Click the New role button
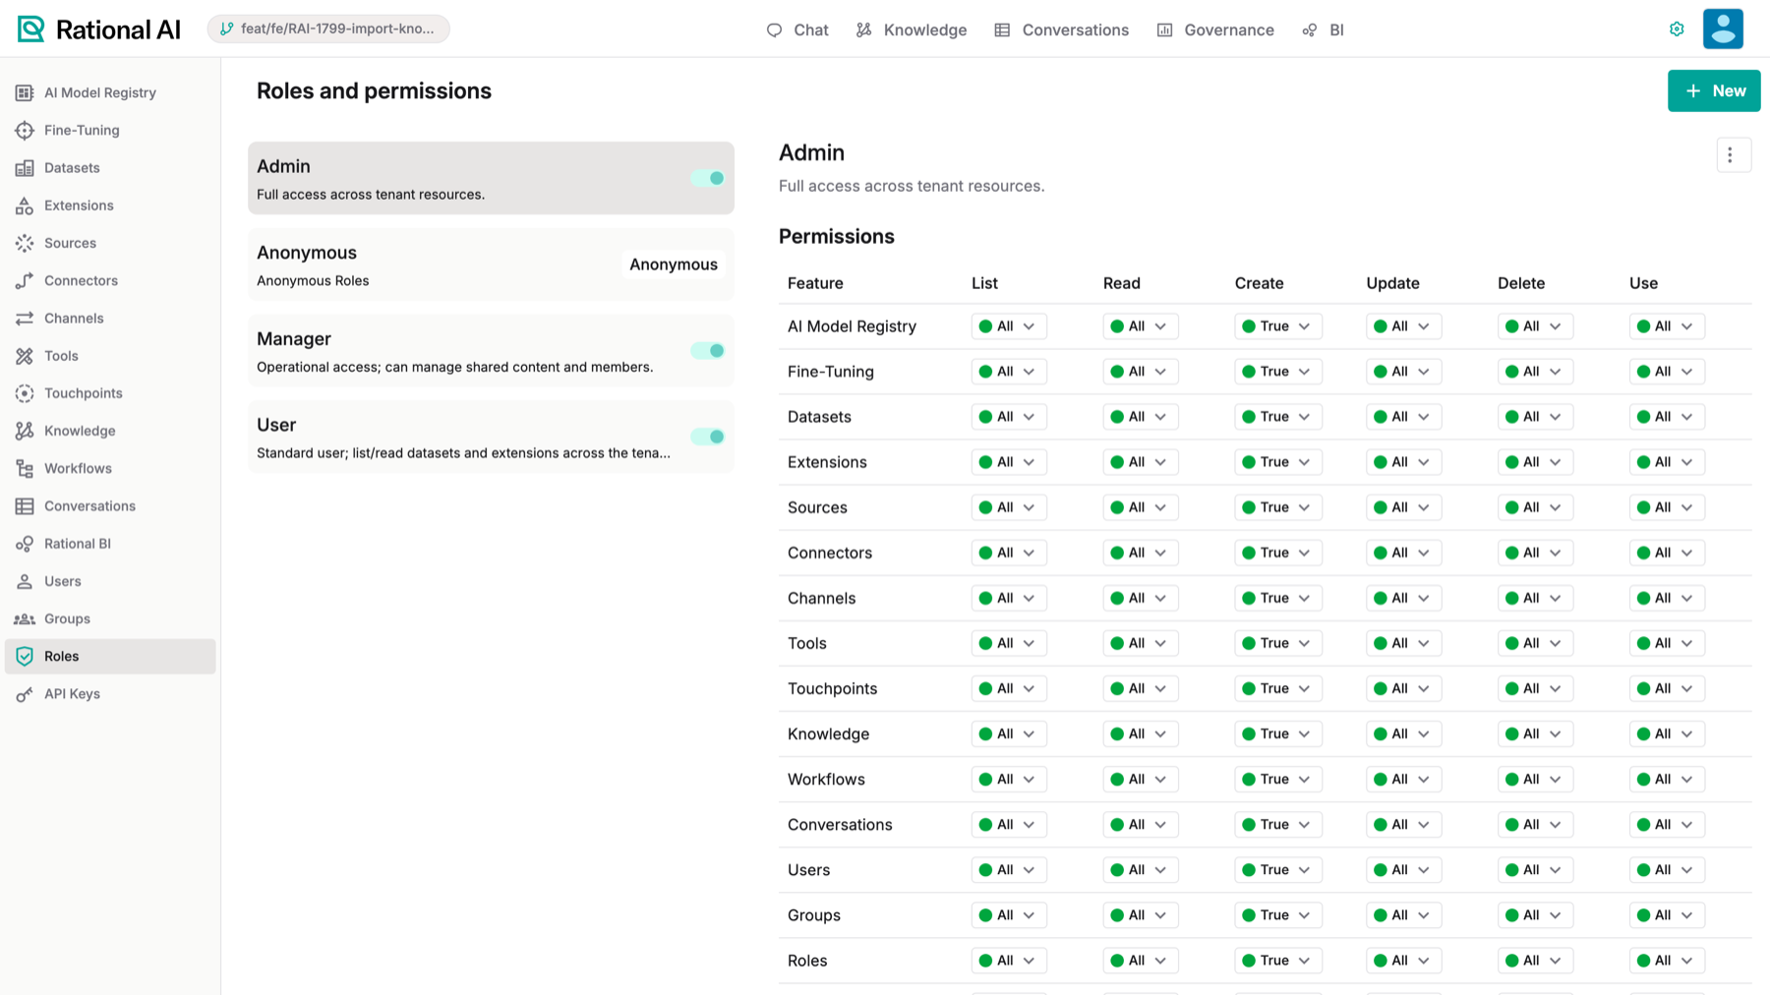Viewport: 1770px width, 995px height. coord(1713,90)
